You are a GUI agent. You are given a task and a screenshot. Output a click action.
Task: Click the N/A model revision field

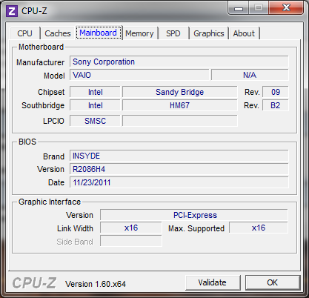(x=250, y=75)
